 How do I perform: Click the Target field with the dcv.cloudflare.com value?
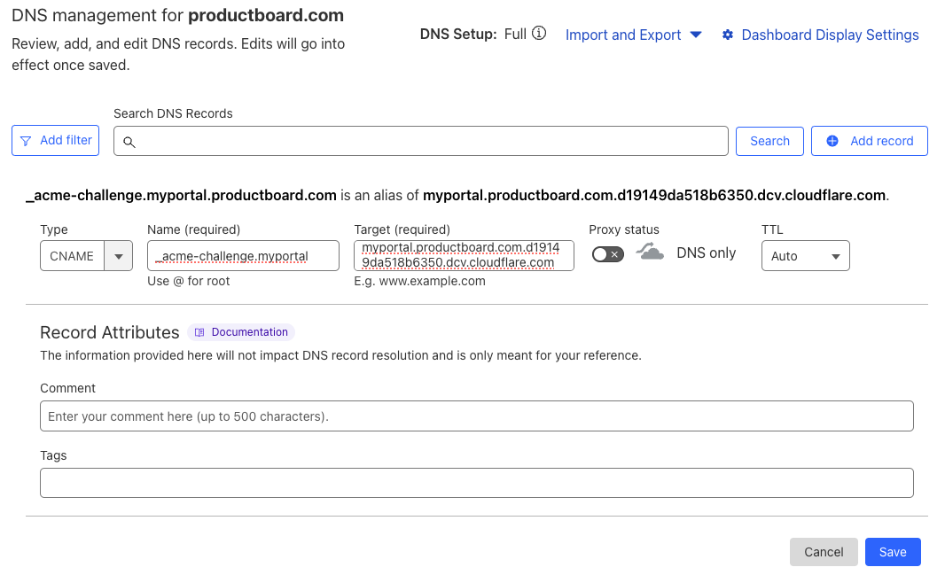pyautogui.click(x=464, y=255)
